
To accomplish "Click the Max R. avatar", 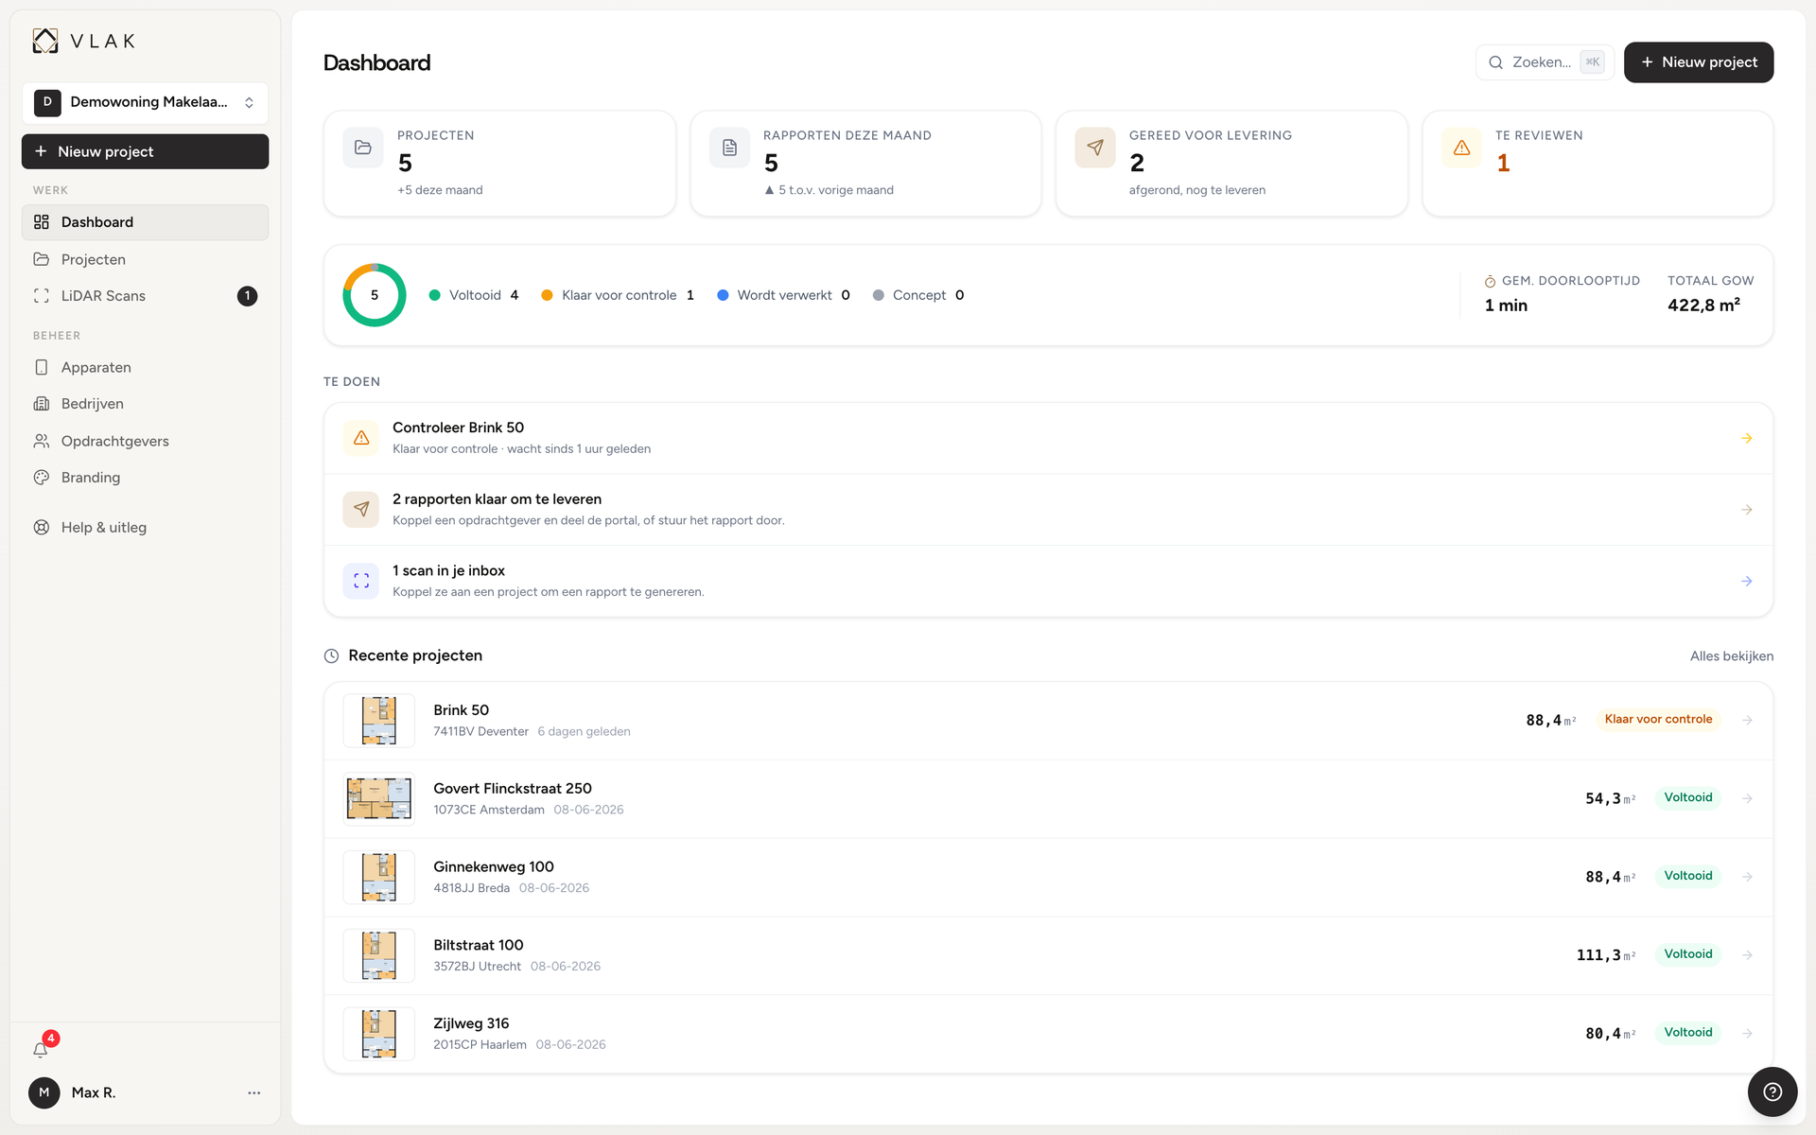I will [x=44, y=1092].
